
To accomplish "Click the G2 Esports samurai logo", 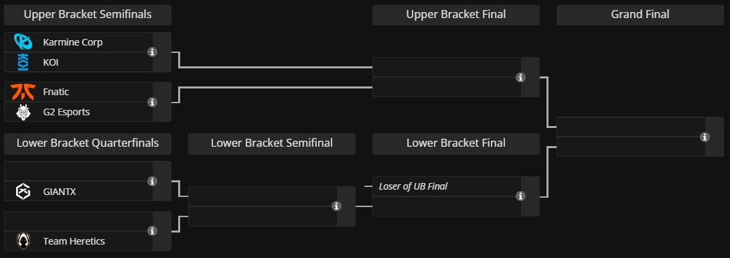I will (23, 112).
